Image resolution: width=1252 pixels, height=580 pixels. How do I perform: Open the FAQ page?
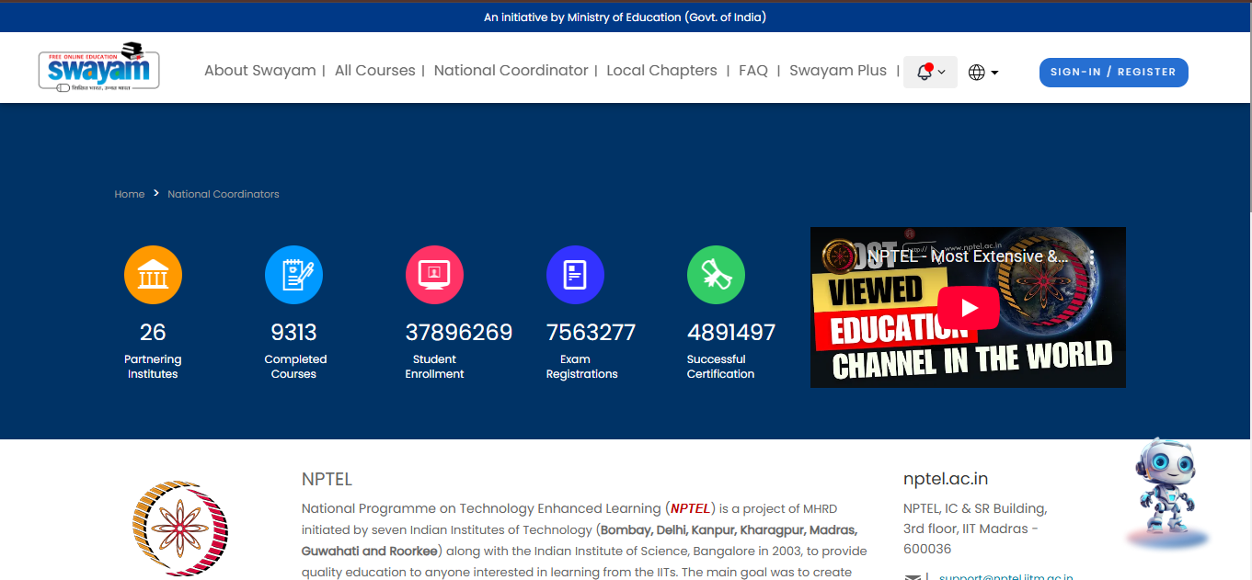[x=752, y=70]
